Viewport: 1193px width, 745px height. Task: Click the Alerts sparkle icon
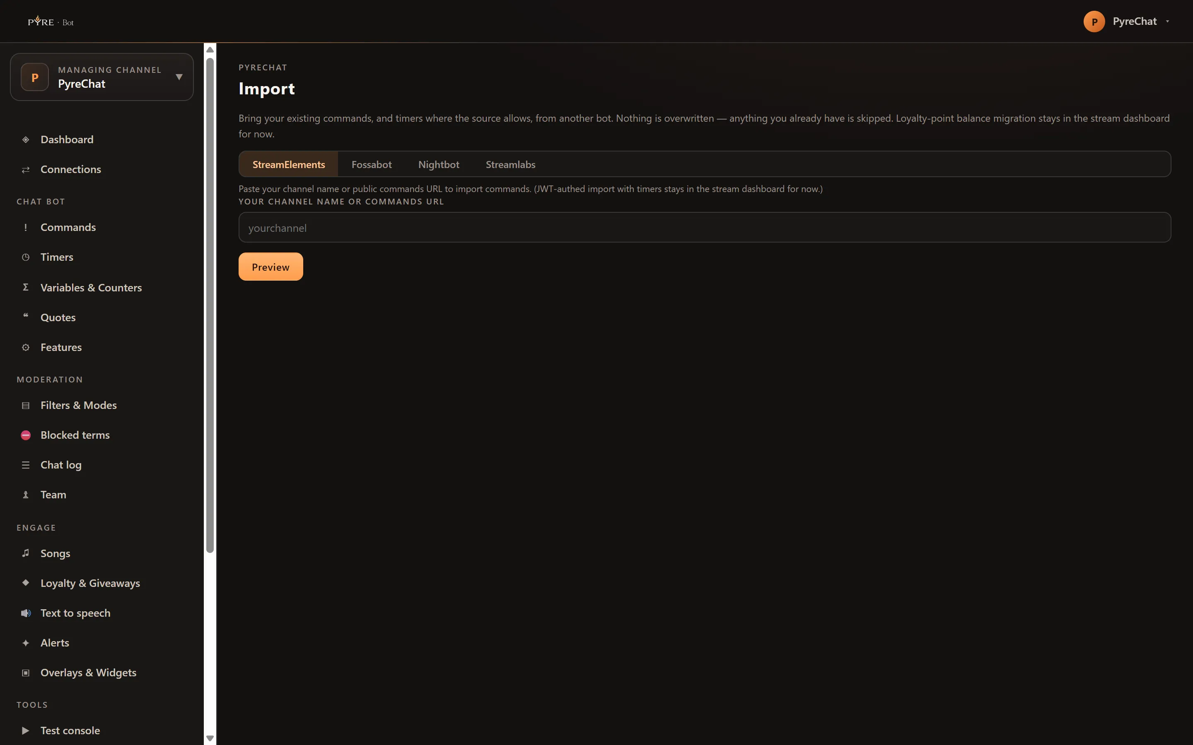tap(26, 643)
